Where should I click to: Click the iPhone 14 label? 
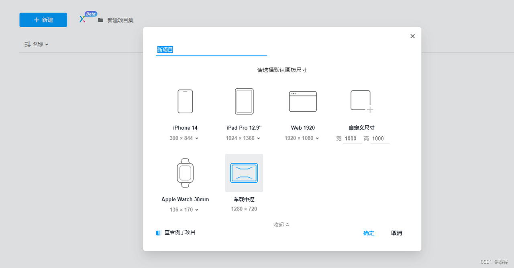(185, 128)
